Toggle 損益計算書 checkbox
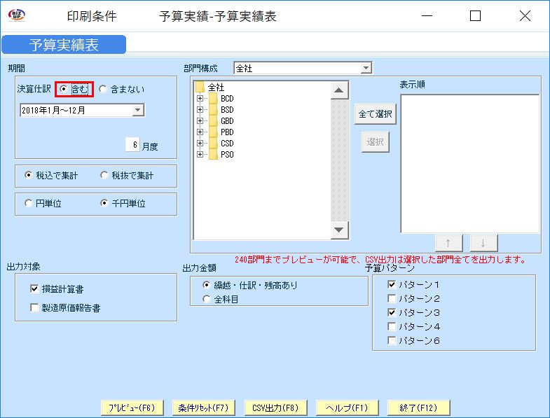The height and width of the screenshot is (418, 550). pyautogui.click(x=34, y=289)
